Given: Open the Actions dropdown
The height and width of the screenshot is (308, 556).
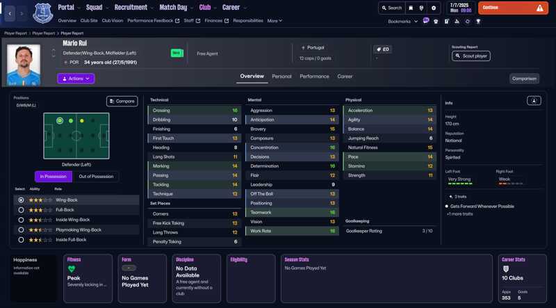Looking at the screenshot, I should pos(76,79).
